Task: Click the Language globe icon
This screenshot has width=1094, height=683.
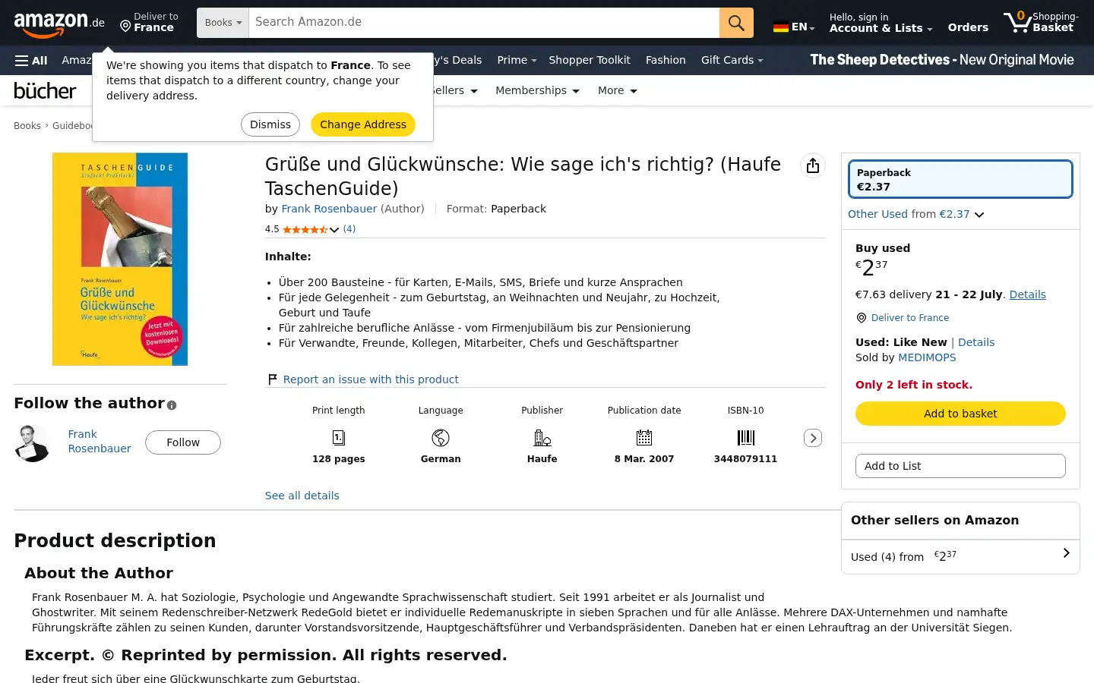Action: (441, 438)
